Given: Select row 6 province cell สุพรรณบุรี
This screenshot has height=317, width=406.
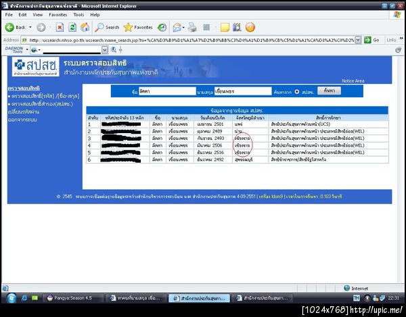Looking at the screenshot, I should (250, 160).
